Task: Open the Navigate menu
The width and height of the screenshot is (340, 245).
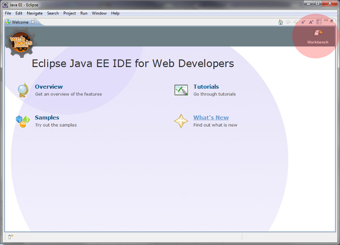Action: [34, 13]
